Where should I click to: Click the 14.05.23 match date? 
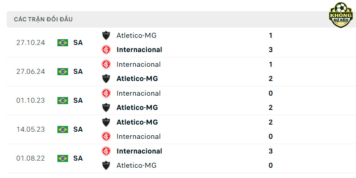point(30,129)
